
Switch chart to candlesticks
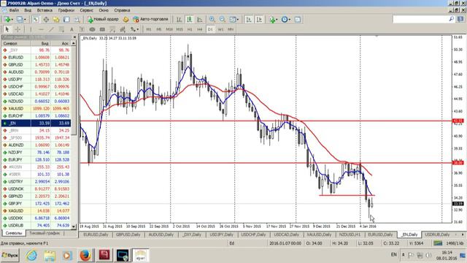pos(190,20)
